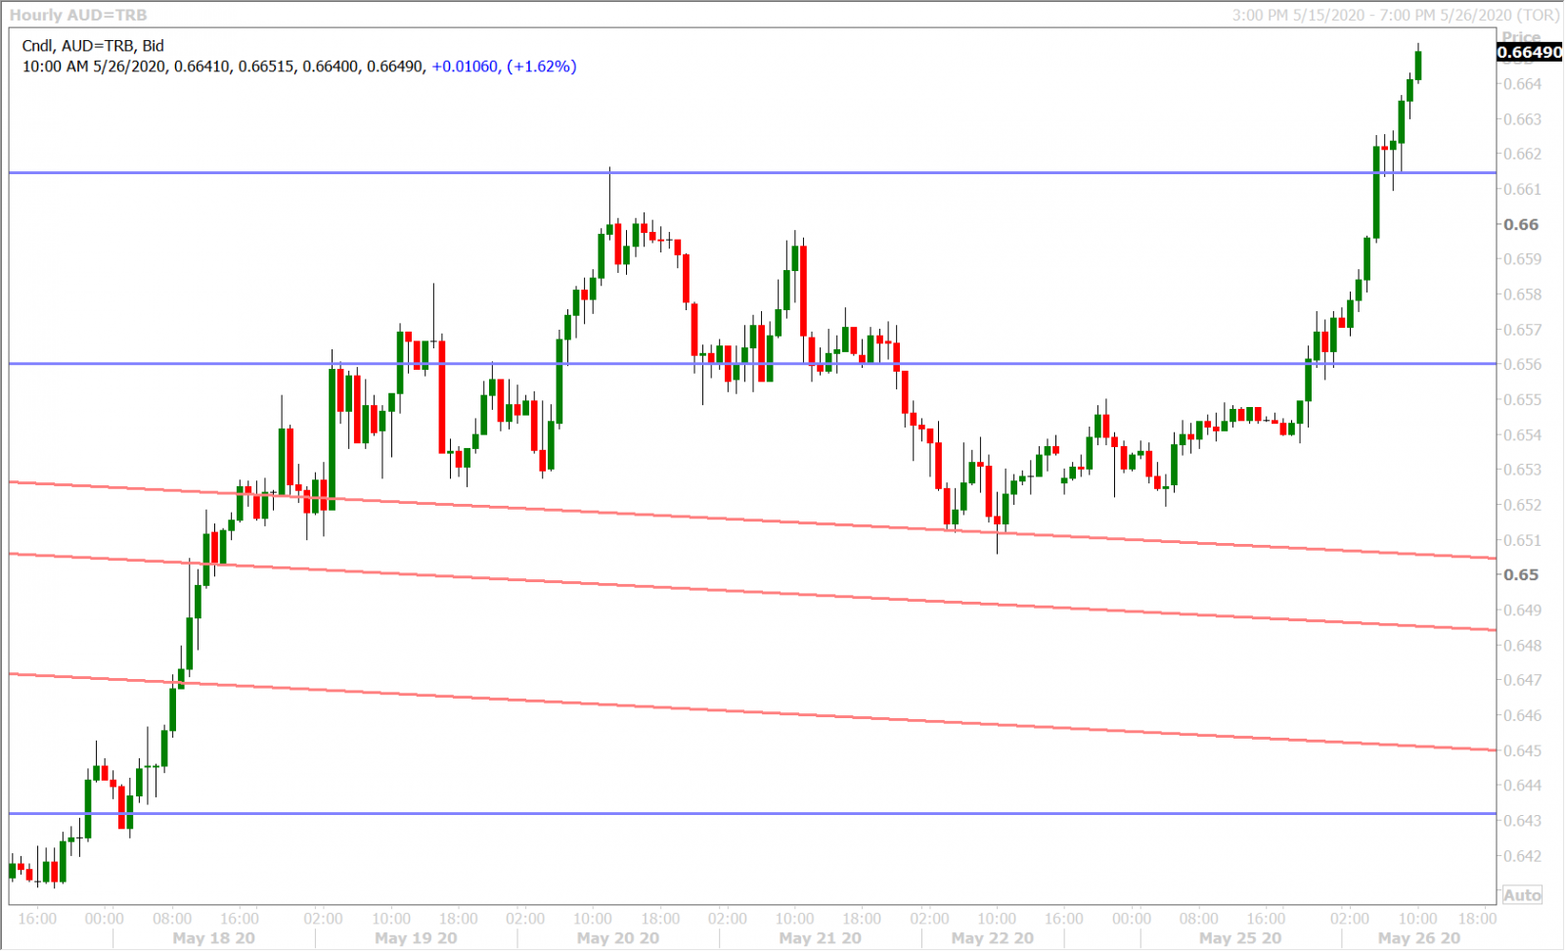Screen dimensions: 1565x951
Task: Click the 0.654 price axis label
Action: click(x=1523, y=434)
